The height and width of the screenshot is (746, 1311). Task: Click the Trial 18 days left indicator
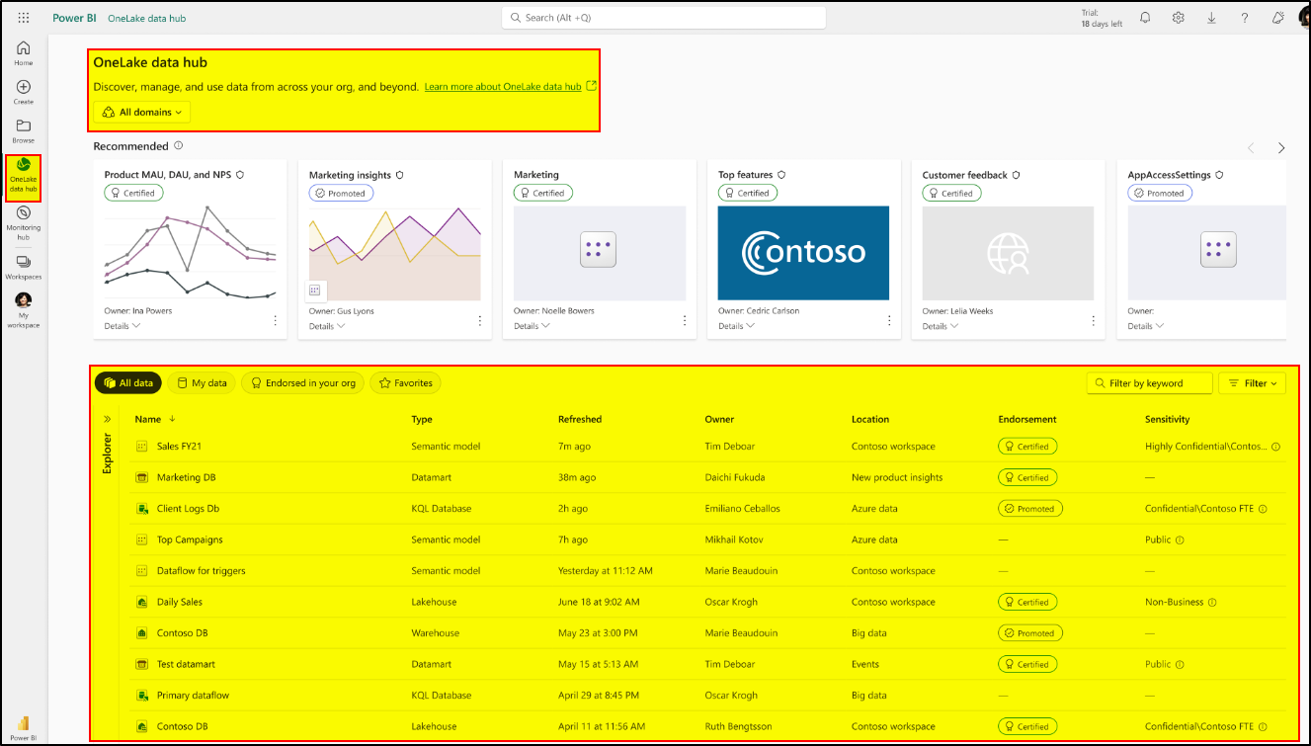1101,19
